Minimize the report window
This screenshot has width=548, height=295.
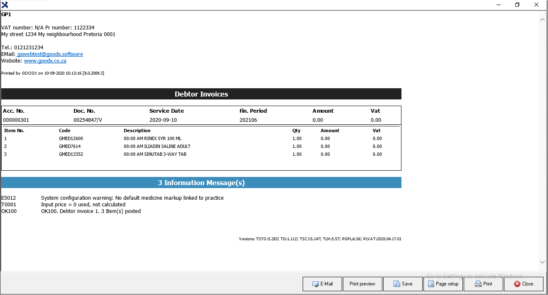point(498,5)
